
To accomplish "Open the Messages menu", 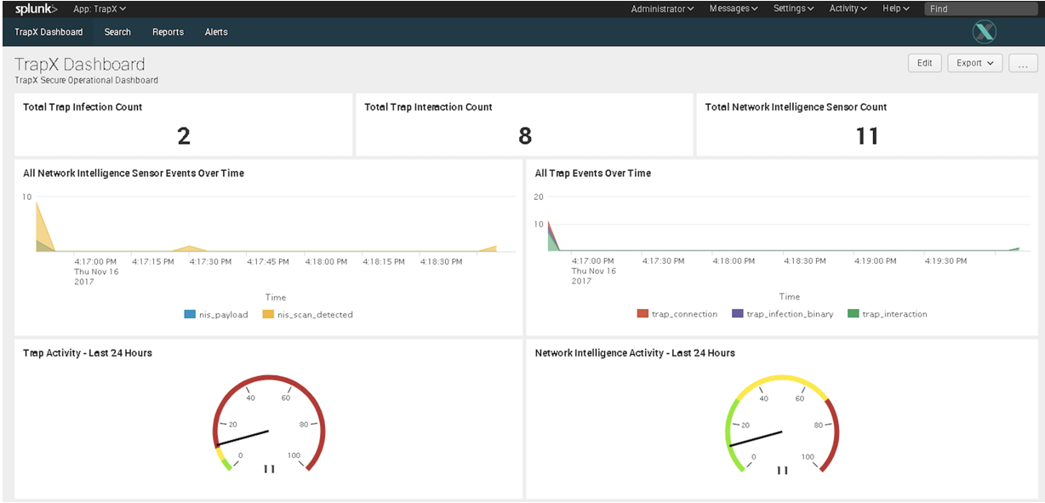I will [x=734, y=9].
